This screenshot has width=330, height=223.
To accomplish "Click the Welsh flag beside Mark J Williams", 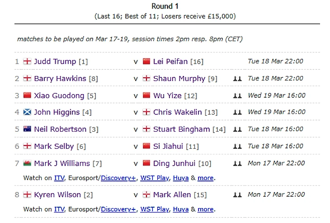I will point(27,163).
